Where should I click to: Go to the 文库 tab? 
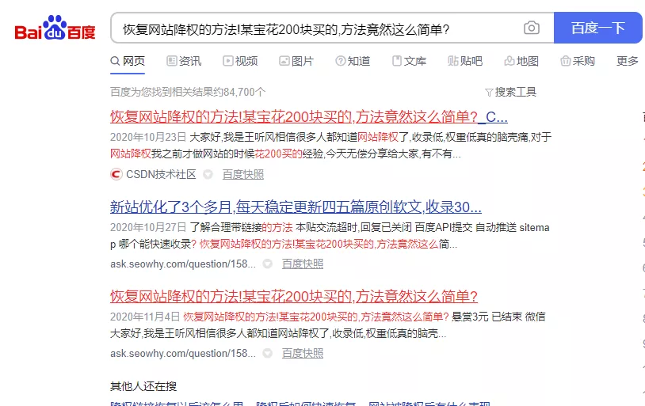coord(409,61)
